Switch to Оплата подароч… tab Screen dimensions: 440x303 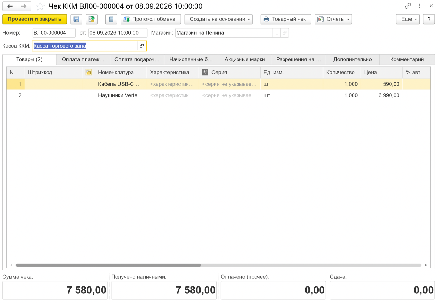137,59
